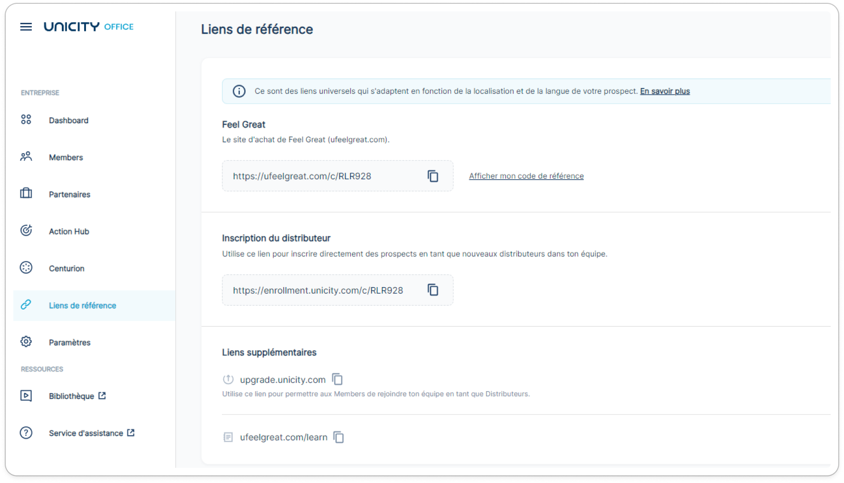Copy the upgrade.unicity.com link
Screen dimensions: 844x483
tap(337, 379)
